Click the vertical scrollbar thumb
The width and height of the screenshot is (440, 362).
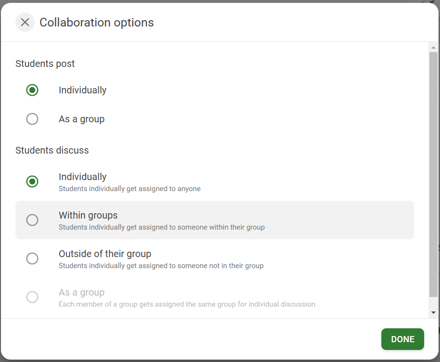[x=434, y=174]
